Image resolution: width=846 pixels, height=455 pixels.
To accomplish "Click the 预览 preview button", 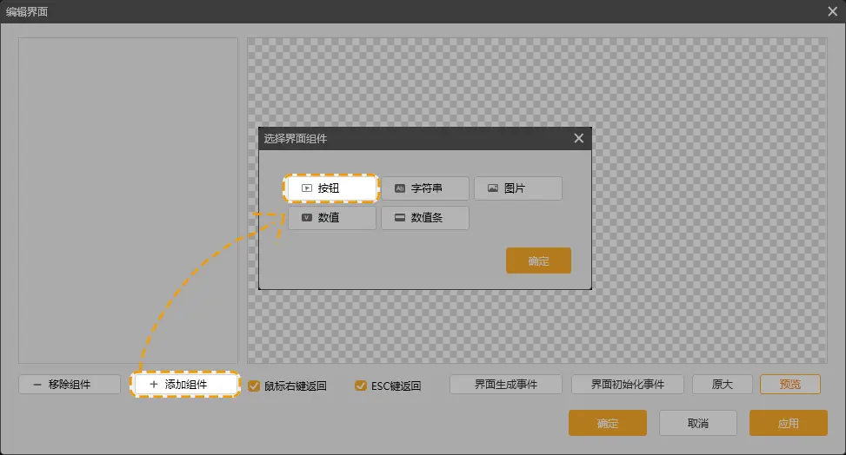I will 789,384.
